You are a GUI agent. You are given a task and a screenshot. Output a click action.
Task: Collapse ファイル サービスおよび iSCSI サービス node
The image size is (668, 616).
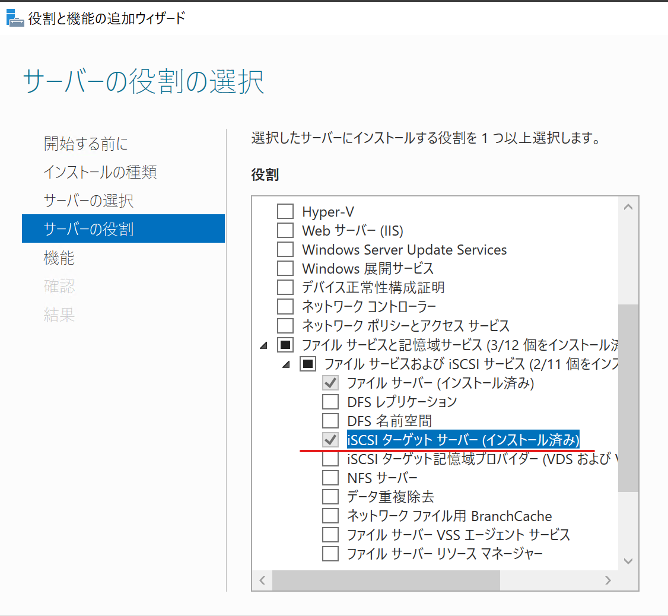(287, 364)
